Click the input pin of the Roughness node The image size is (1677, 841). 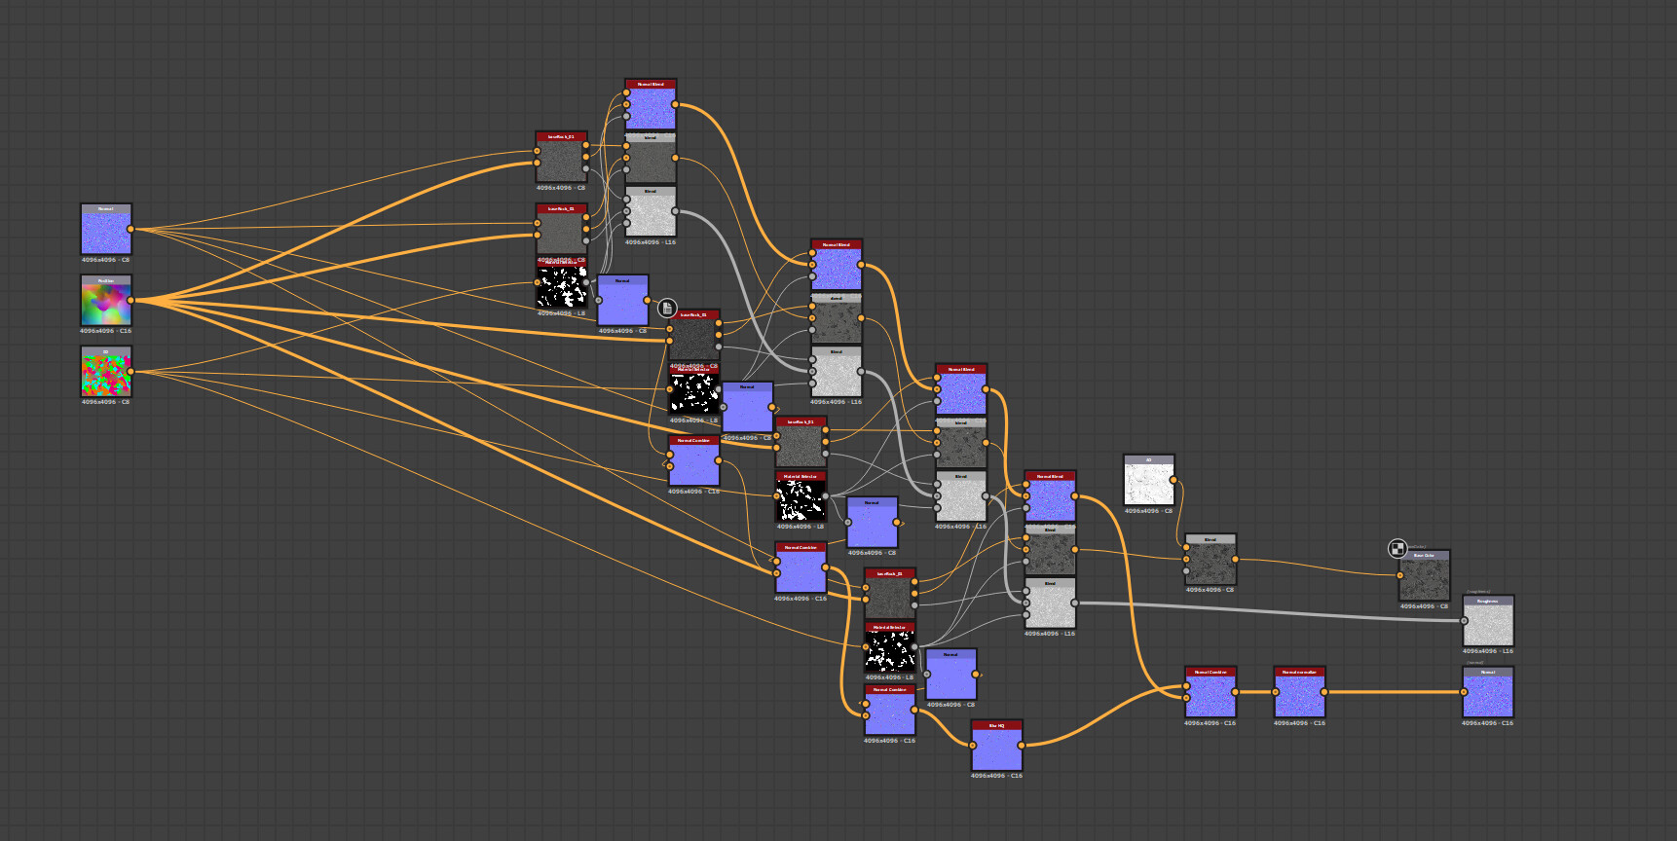(1464, 621)
